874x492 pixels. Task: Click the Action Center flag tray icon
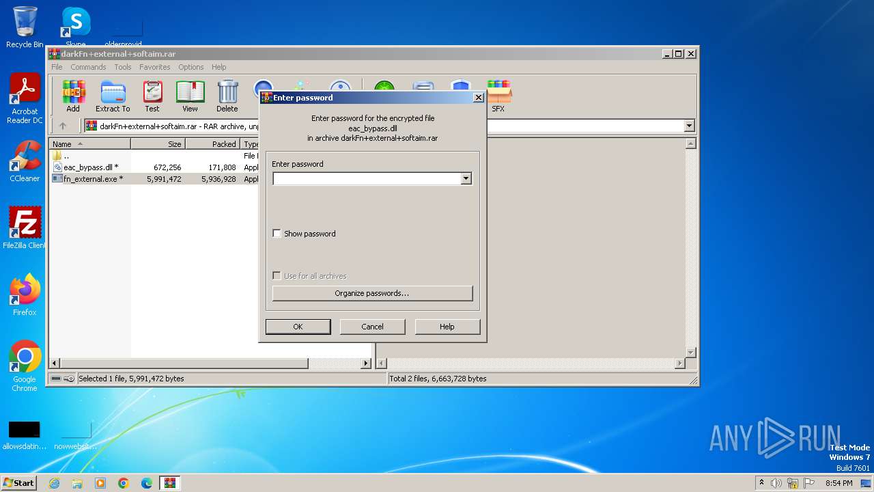pos(809,483)
